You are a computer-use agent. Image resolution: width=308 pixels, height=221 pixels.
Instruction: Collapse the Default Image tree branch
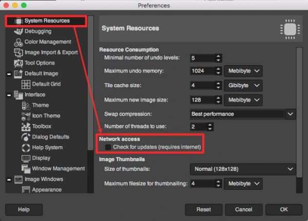9,74
